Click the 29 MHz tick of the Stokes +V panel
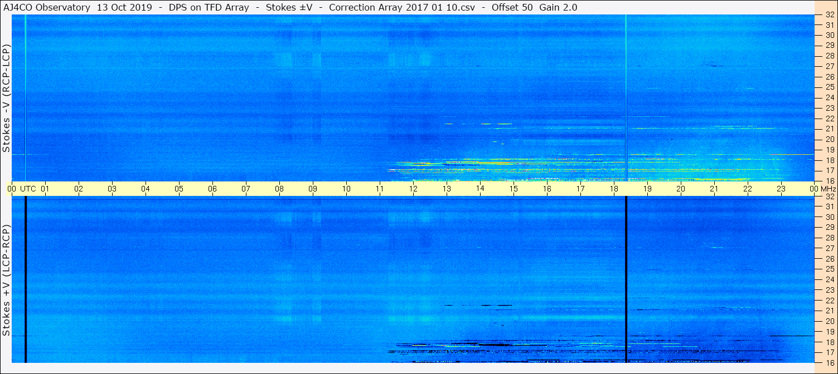The width and height of the screenshot is (838, 374). 830,228
